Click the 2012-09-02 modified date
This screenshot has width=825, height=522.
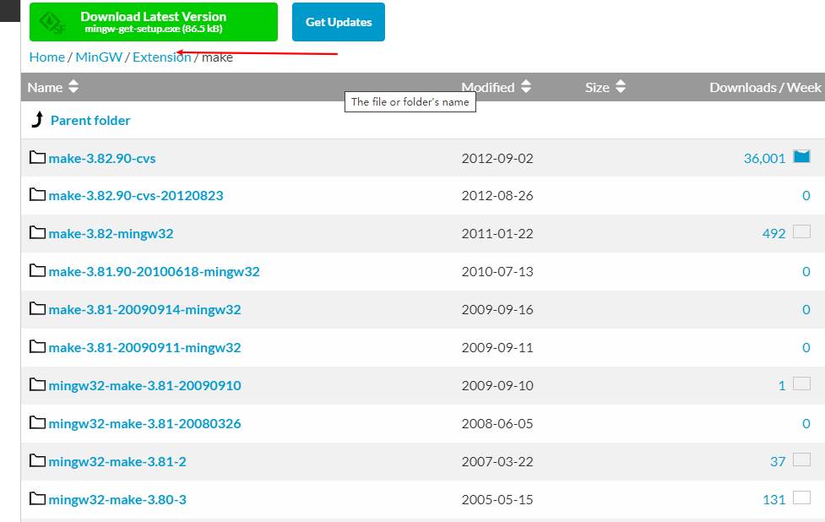pyautogui.click(x=497, y=159)
